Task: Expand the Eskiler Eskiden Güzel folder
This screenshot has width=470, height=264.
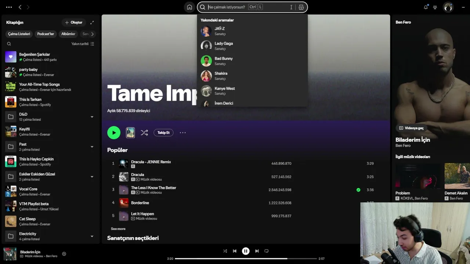Action: (x=92, y=177)
